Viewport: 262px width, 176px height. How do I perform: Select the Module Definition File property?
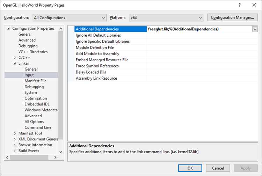point(95,47)
